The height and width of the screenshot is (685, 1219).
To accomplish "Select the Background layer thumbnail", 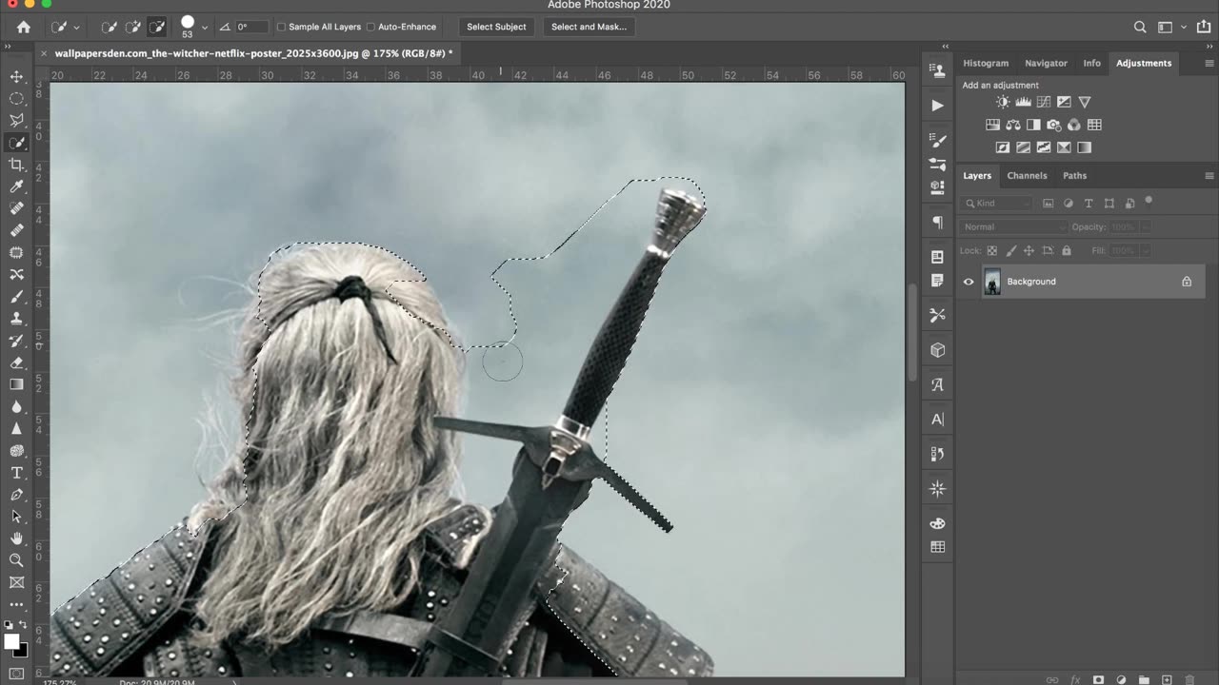I will [992, 282].
